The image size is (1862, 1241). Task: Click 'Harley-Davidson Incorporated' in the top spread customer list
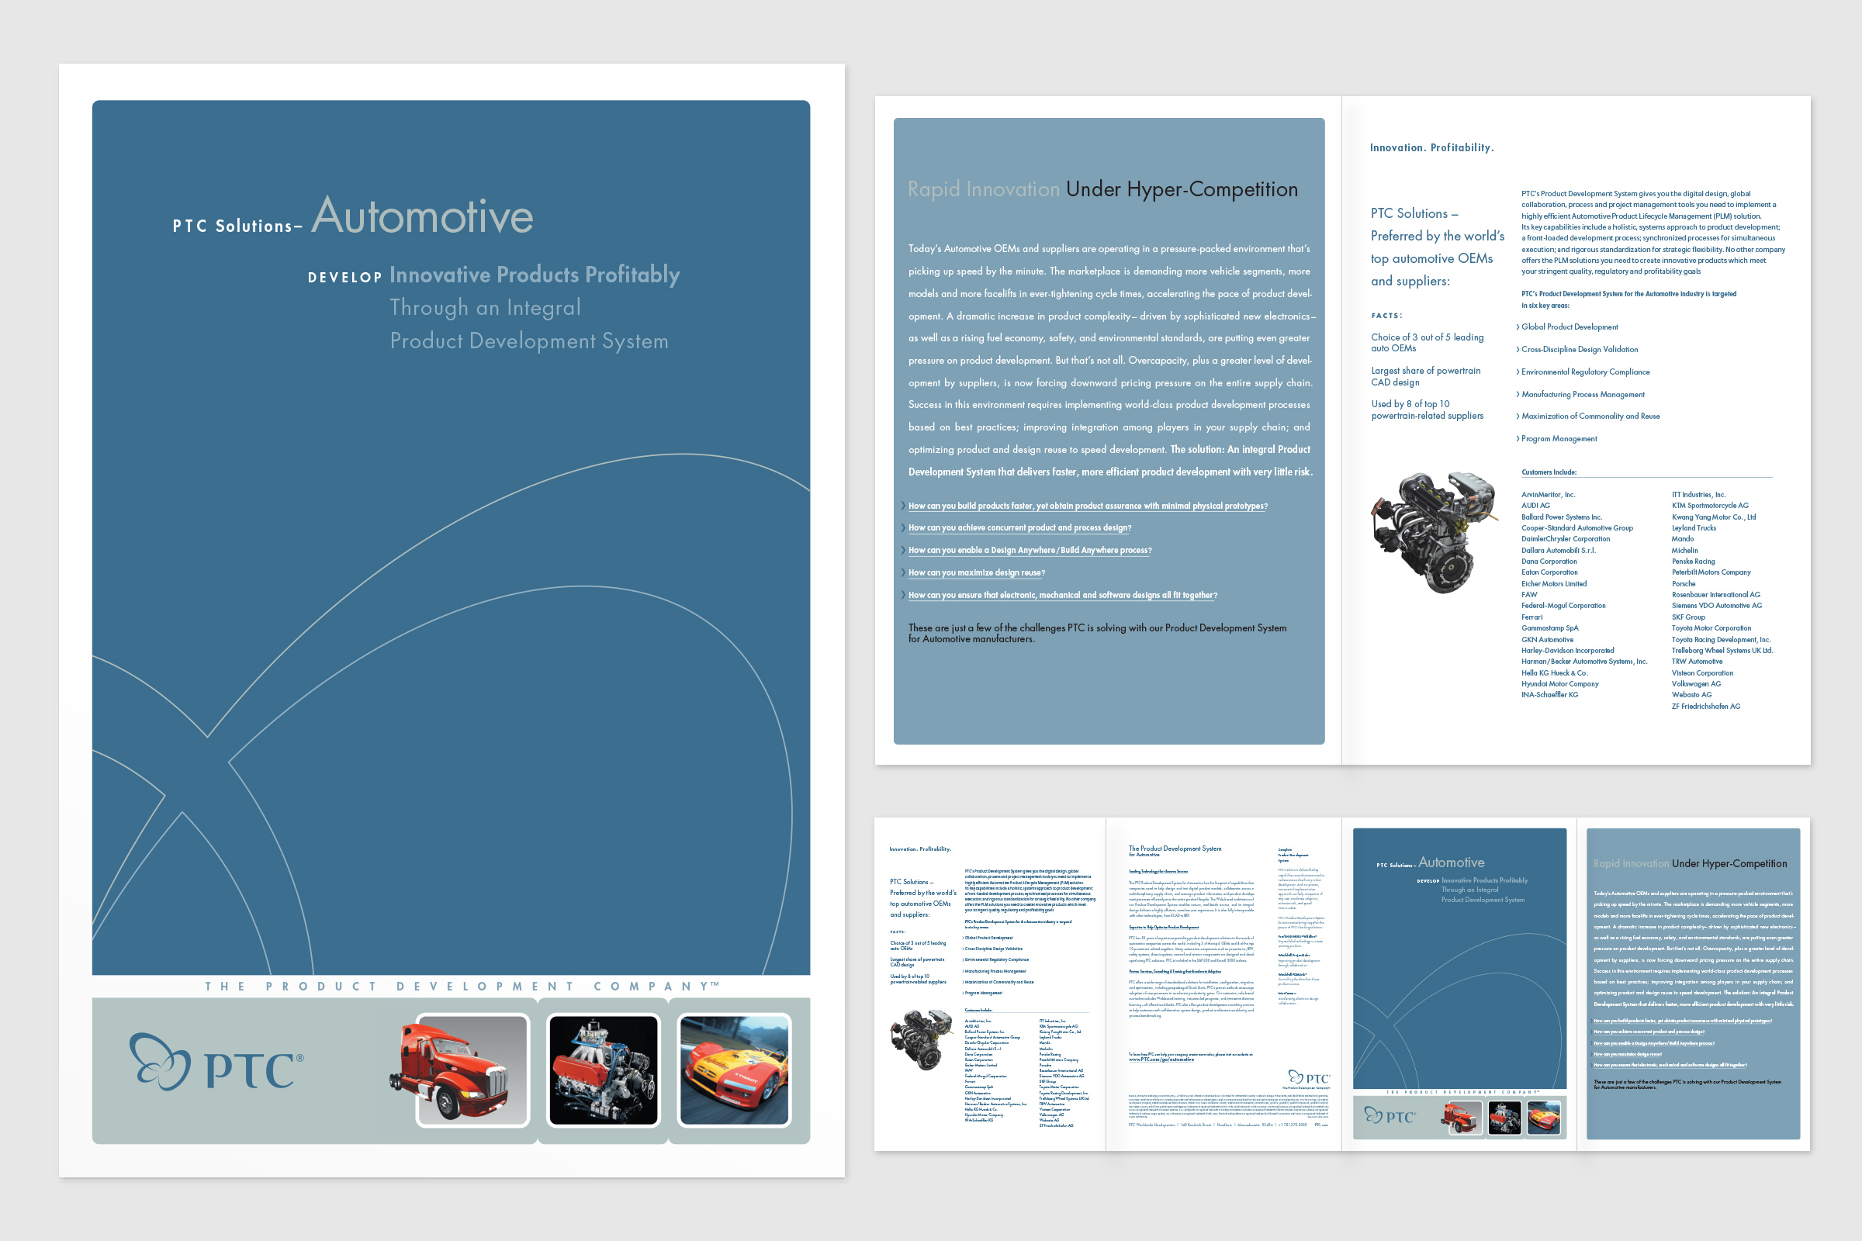pos(1567,651)
